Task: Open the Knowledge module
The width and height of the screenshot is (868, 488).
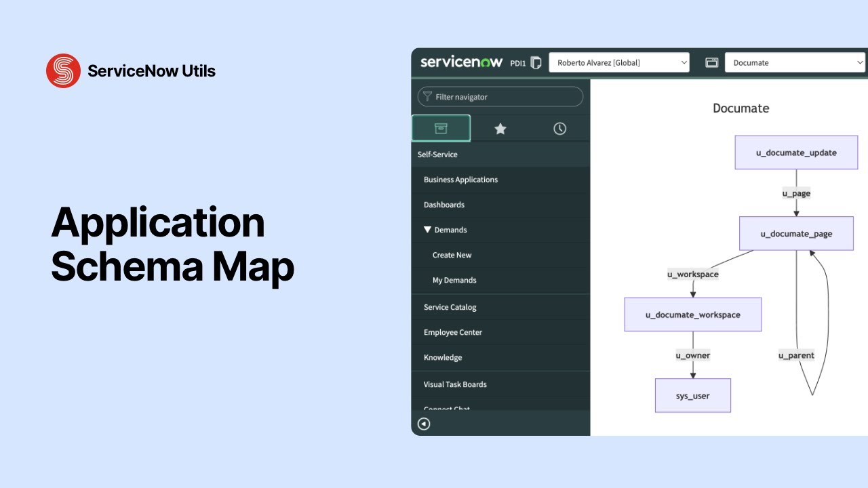Action: [500, 357]
